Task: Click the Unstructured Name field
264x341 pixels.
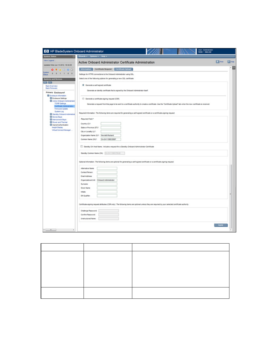Action: (109, 218)
